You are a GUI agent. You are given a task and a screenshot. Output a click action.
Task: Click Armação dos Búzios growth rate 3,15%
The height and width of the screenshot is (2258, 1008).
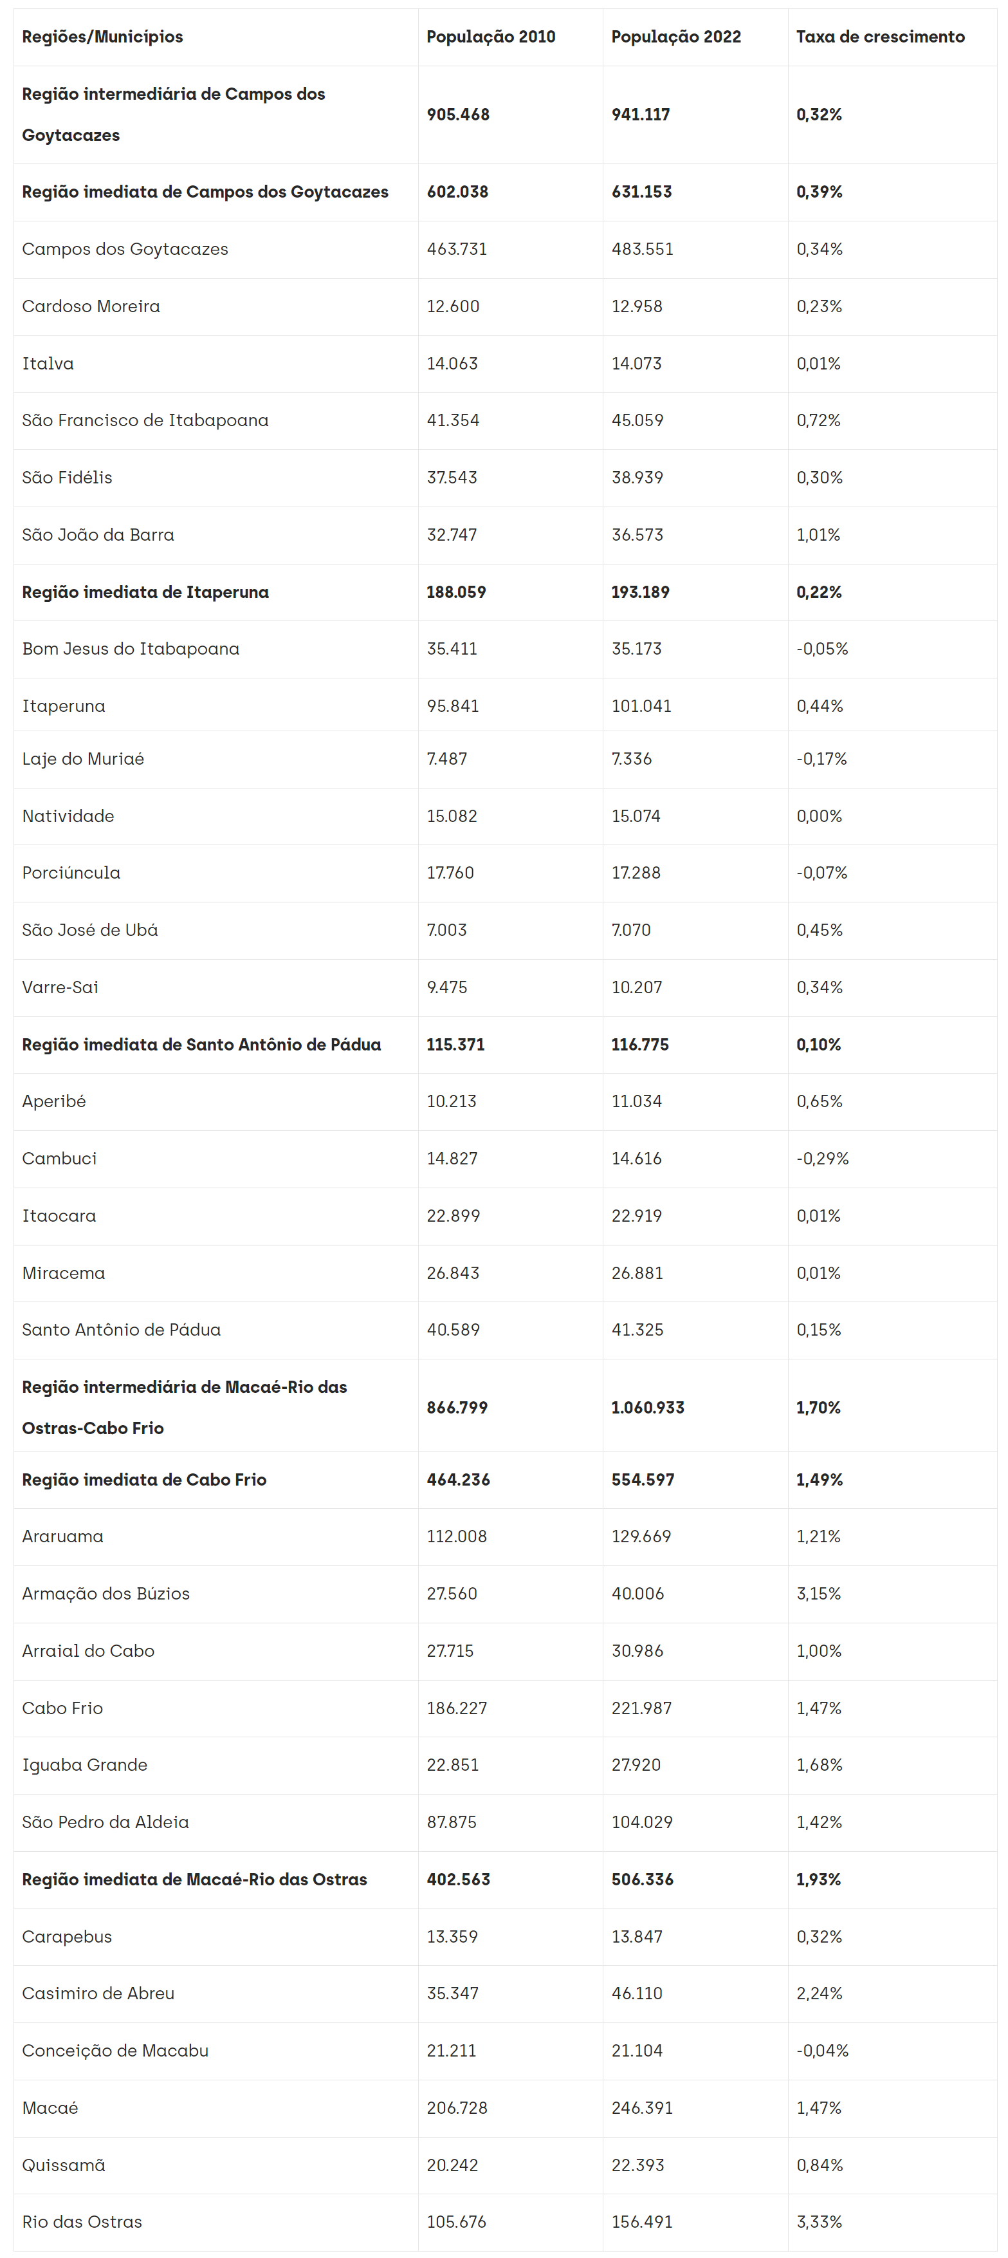[x=818, y=1594]
